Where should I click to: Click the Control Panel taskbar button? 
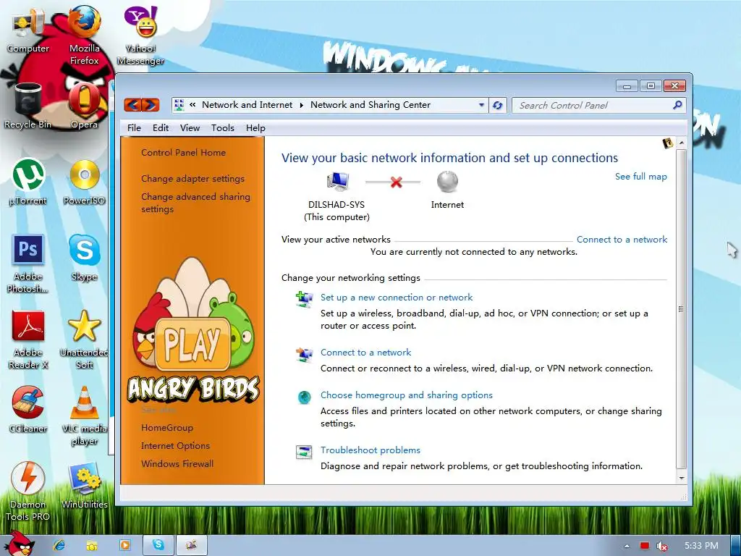191,545
